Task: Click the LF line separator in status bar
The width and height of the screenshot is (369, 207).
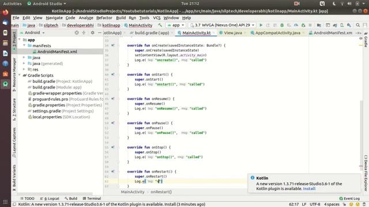Action: (304, 205)
